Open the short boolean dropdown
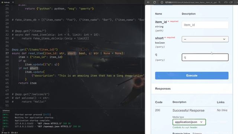This screenshot has height=134, width=238. (205, 39)
